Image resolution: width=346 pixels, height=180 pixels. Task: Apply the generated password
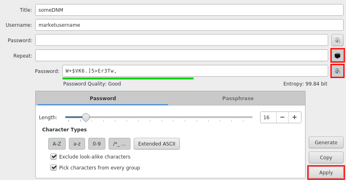tap(326, 172)
